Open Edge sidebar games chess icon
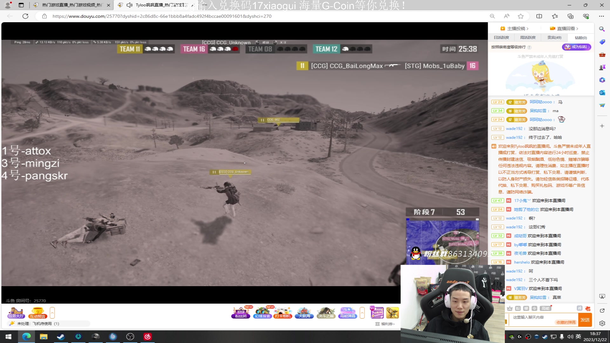This screenshot has height=343, width=610. pyautogui.click(x=602, y=67)
